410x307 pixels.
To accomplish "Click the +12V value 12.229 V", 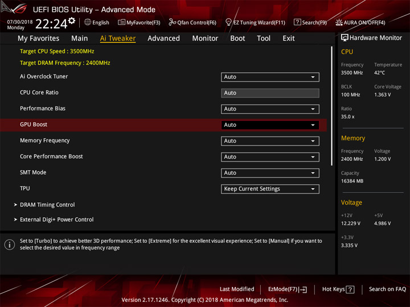I will (x=351, y=223).
